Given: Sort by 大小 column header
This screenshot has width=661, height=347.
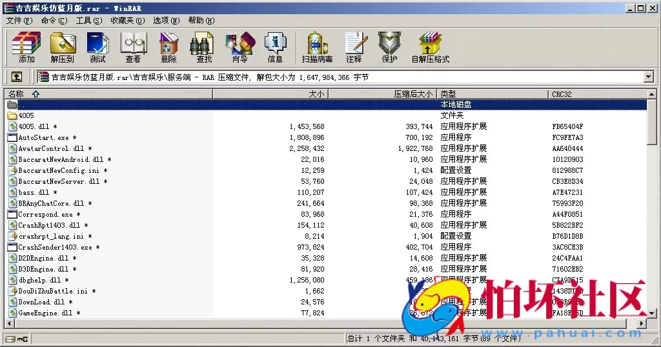Looking at the screenshot, I should point(270,94).
